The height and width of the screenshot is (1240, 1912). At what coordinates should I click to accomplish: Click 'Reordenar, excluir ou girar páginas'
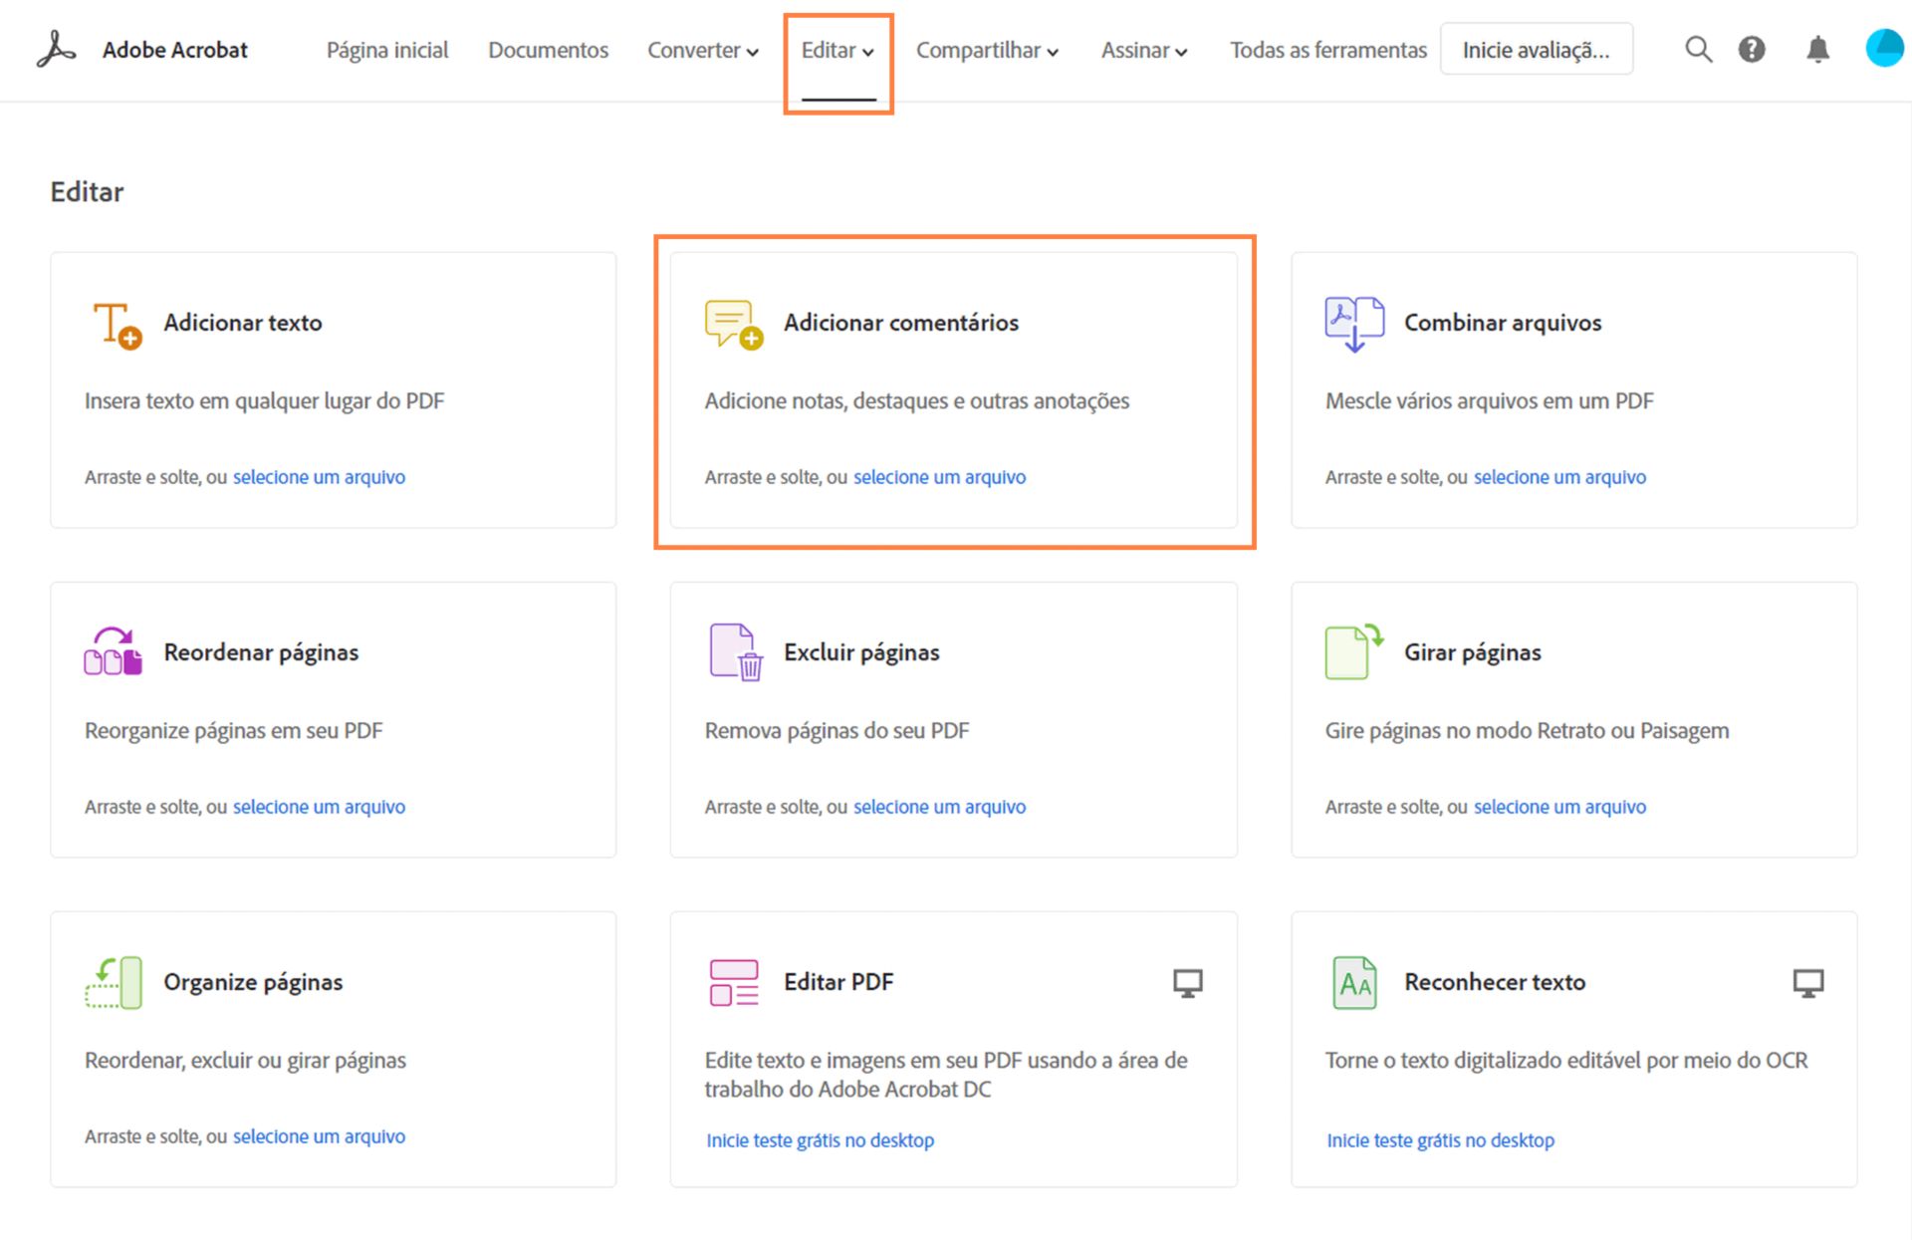tap(245, 1060)
